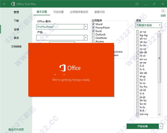Switch to the 应用程序首选项 tab
This screenshot has width=167, height=133.
[x=79, y=12]
